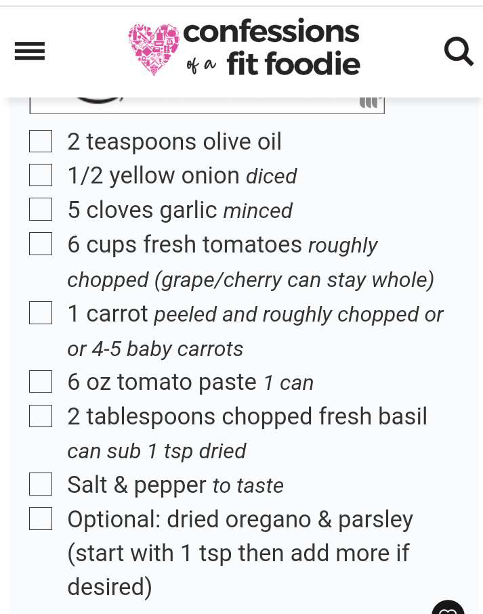Viewport: 483px width, 614px height.
Task: Check off 2 teaspoons olive oil
Action: pyautogui.click(x=41, y=141)
